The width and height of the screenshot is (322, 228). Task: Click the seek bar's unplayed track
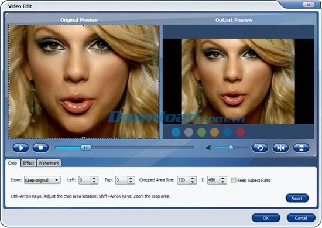pos(143,148)
